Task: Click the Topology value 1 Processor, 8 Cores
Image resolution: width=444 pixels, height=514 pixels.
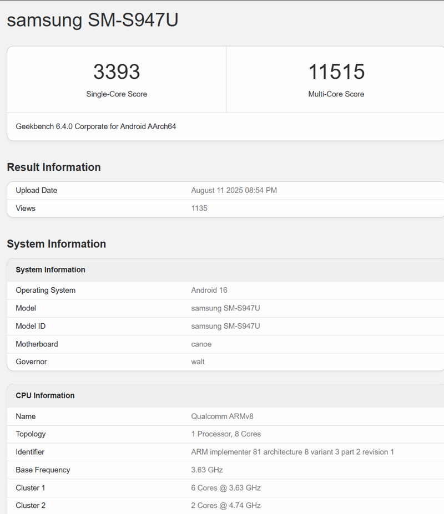Action: pyautogui.click(x=226, y=434)
